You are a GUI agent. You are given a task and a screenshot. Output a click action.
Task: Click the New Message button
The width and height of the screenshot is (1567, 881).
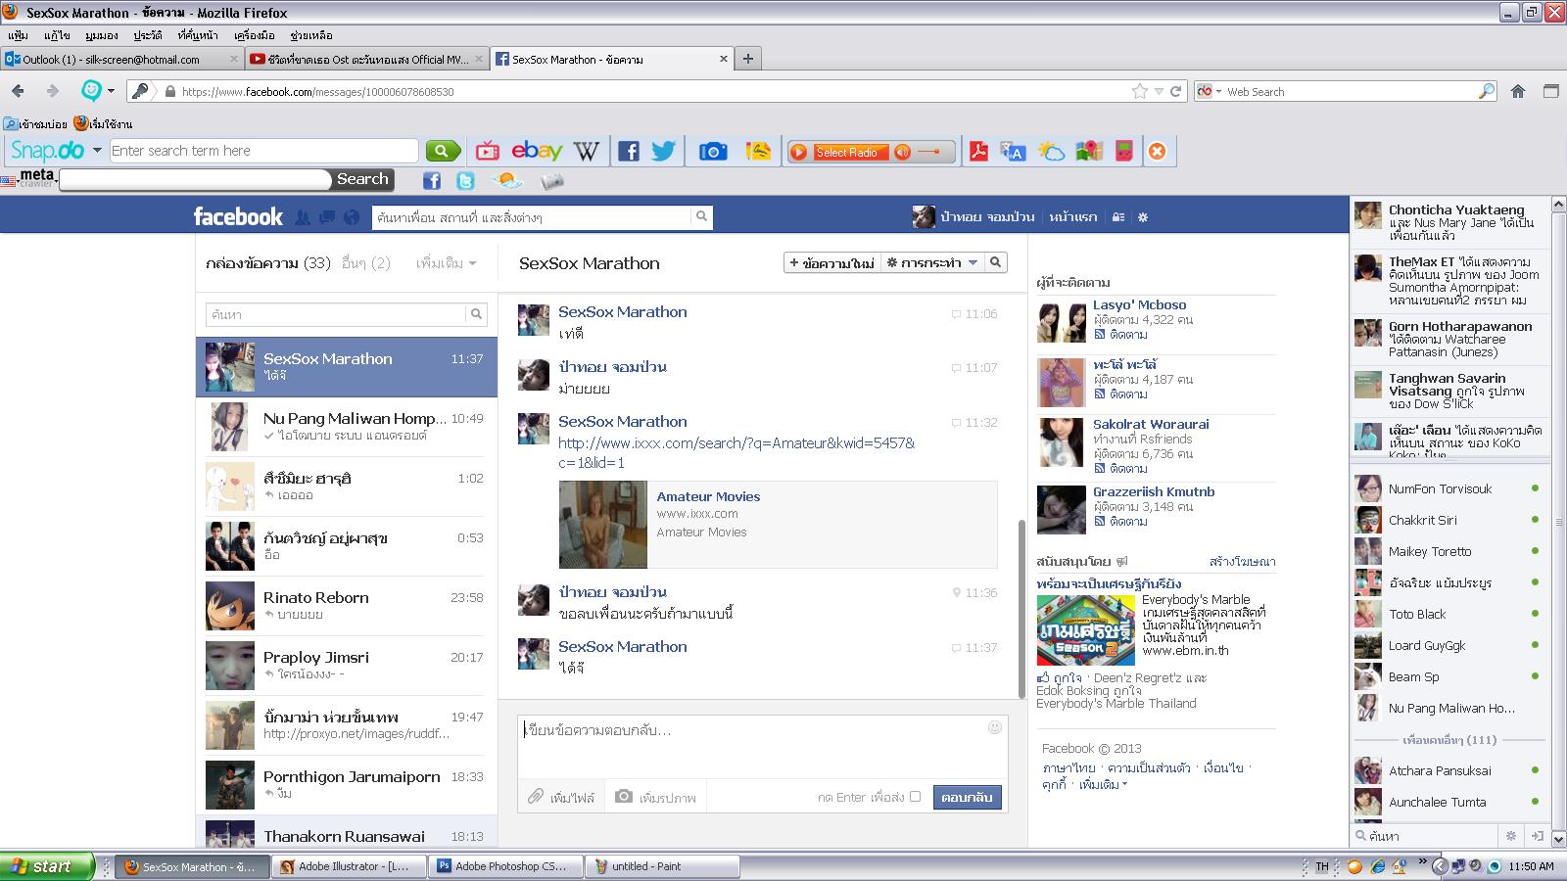click(x=832, y=262)
